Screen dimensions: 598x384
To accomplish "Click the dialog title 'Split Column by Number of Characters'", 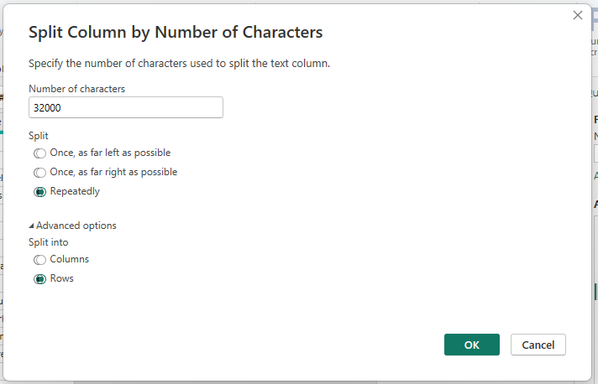I will (176, 33).
